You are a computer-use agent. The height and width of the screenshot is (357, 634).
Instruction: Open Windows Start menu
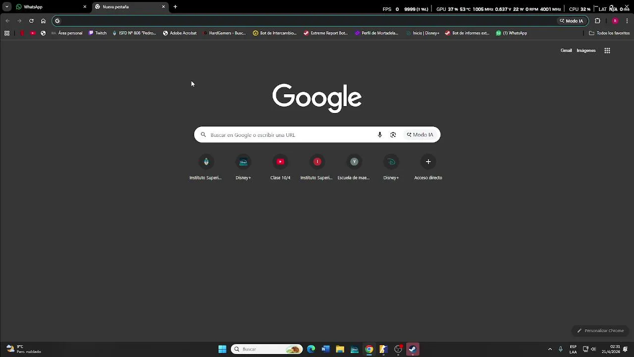(222, 349)
